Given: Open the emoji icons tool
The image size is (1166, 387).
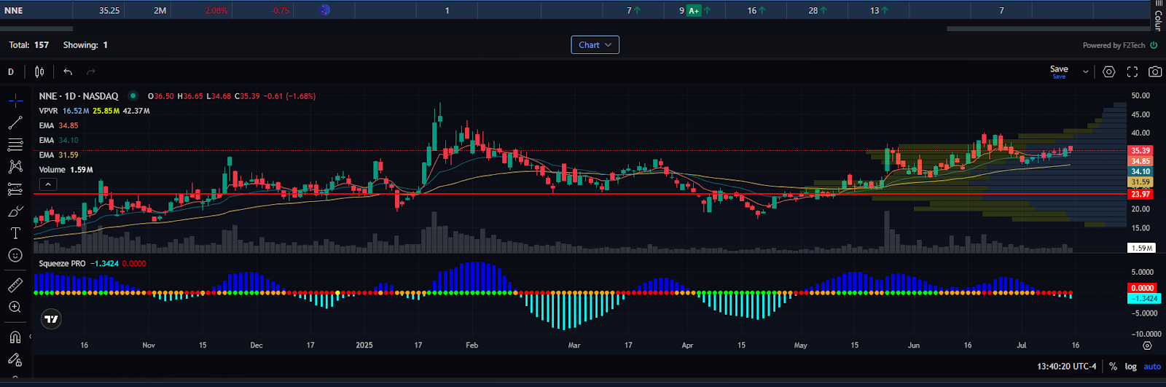Looking at the screenshot, I should (15, 255).
